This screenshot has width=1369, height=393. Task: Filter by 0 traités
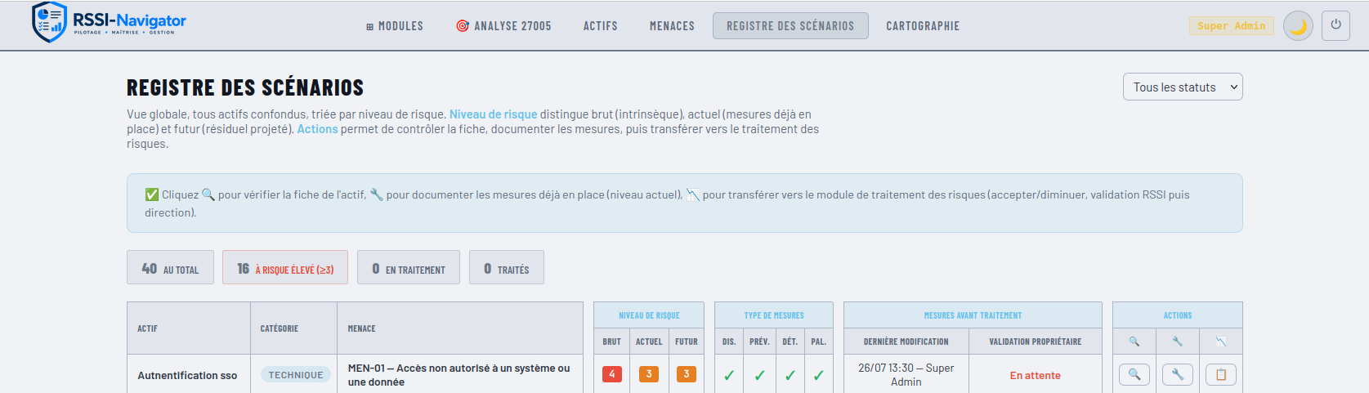coord(507,268)
